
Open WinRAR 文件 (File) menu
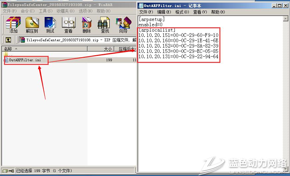10,11
